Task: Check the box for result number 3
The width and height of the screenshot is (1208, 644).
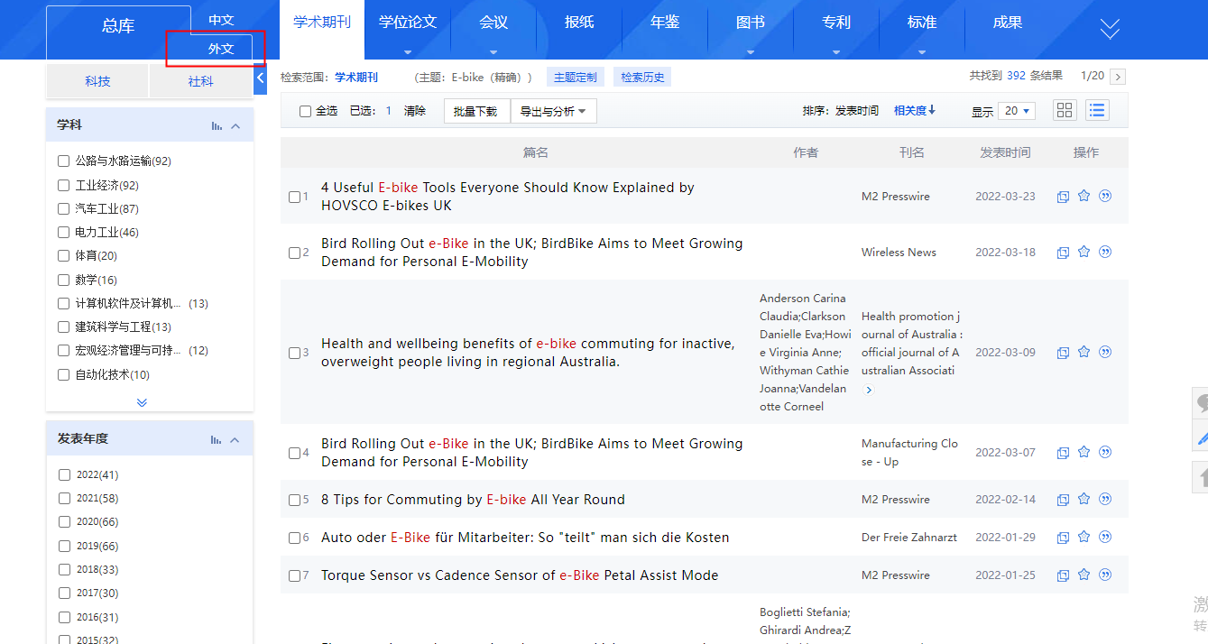Action: click(x=294, y=353)
